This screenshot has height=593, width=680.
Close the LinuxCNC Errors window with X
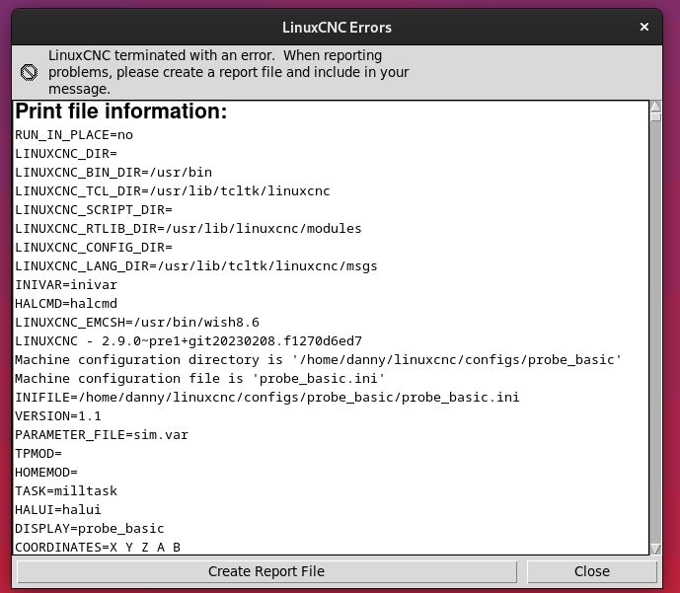(644, 27)
